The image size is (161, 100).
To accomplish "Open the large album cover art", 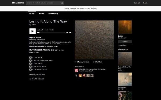I will [x=94, y=40].
